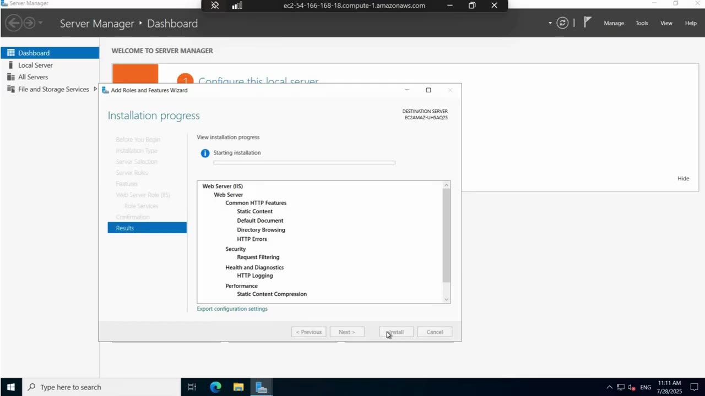
Task: Open File Explorer from taskbar
Action: coord(238,387)
